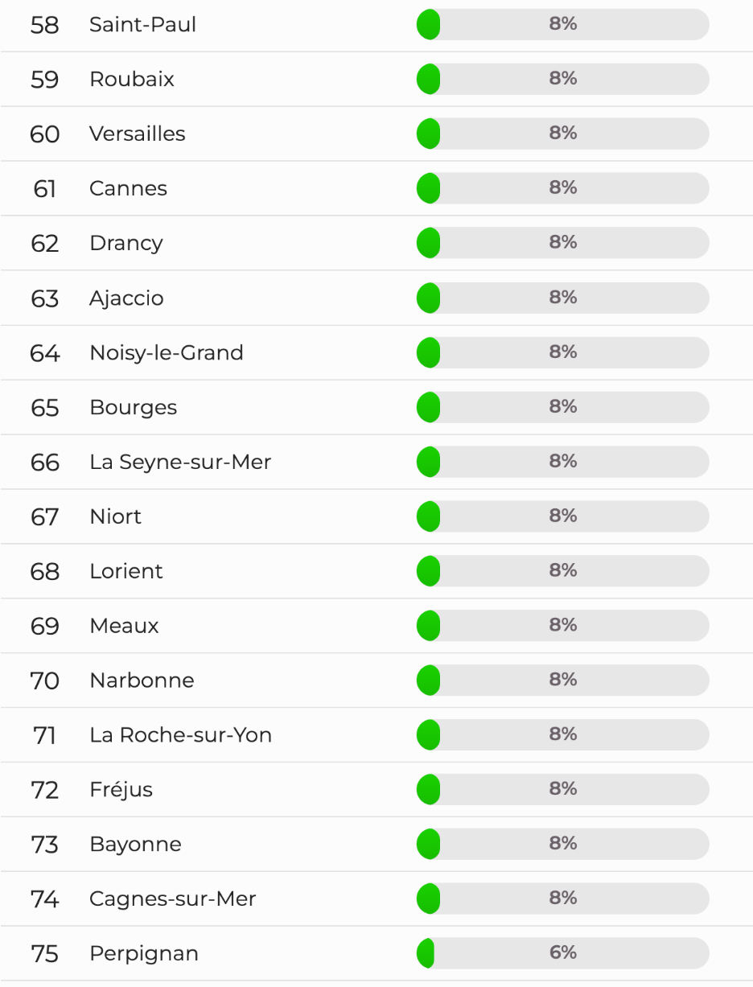Image resolution: width=753 pixels, height=987 pixels.
Task: Click the Meaux city name
Action: point(125,626)
